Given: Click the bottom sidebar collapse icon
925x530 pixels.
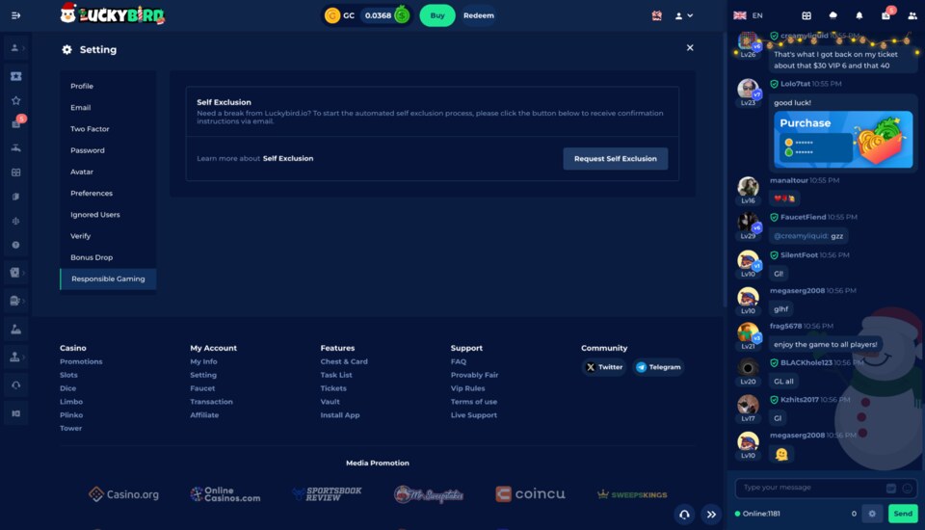Looking at the screenshot, I should [x=16, y=413].
